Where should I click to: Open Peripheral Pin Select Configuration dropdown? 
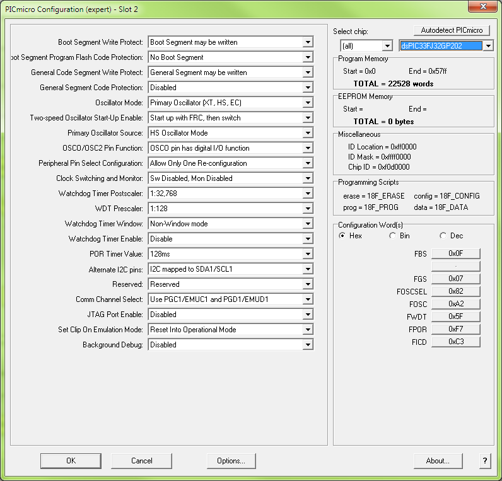click(308, 163)
